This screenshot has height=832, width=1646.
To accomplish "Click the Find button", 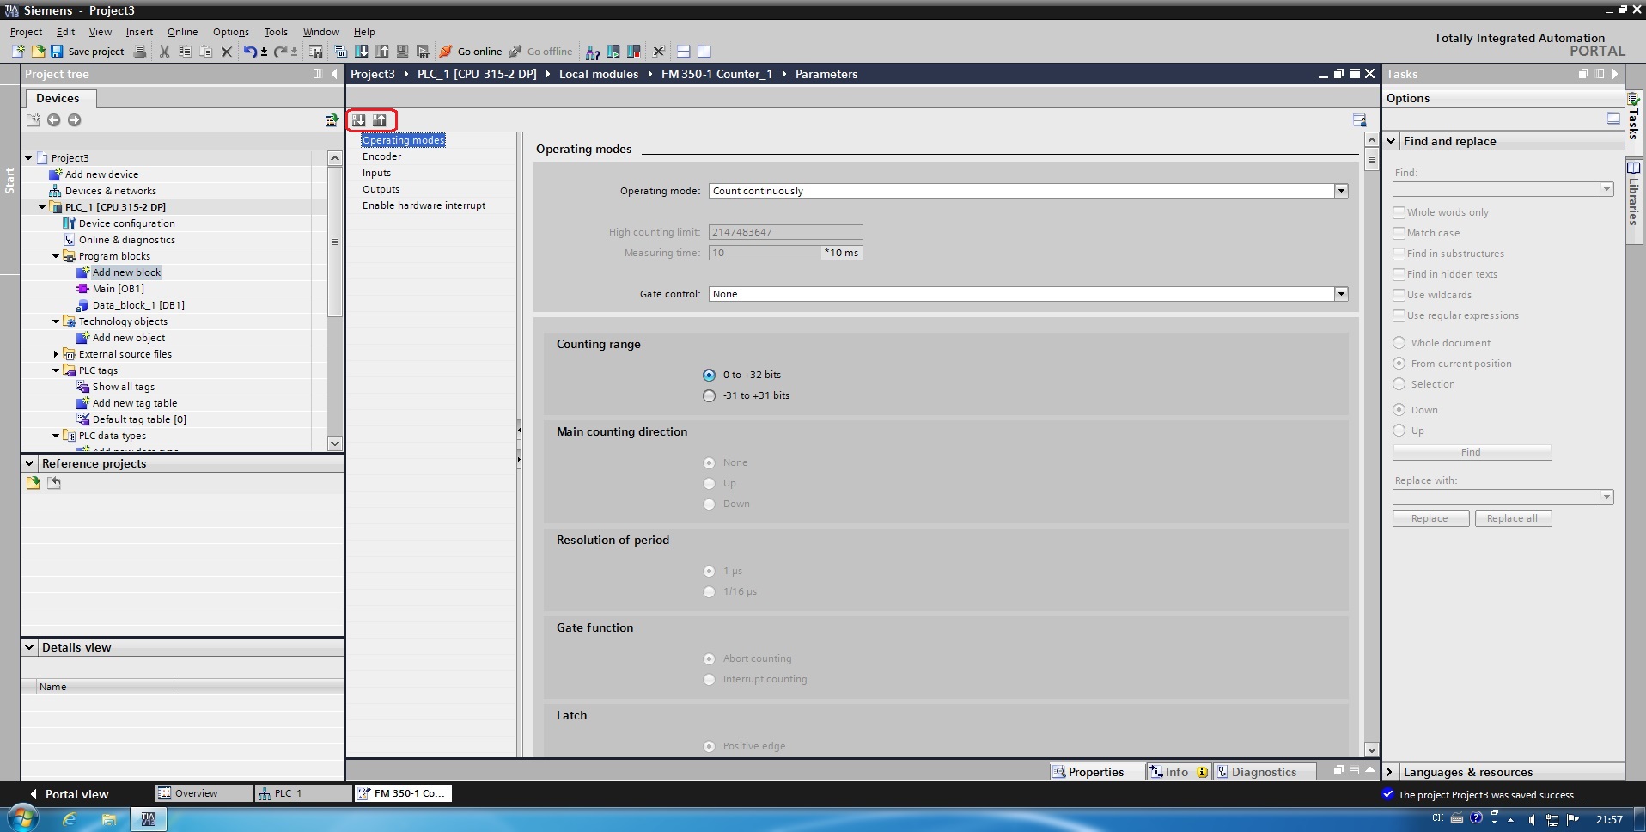I will point(1472,452).
